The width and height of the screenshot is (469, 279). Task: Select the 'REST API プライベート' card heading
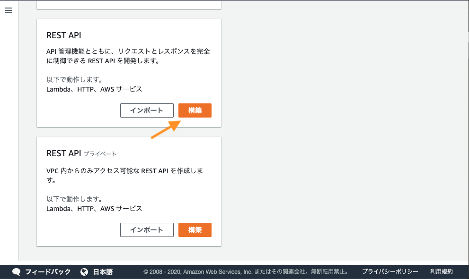[x=81, y=153]
